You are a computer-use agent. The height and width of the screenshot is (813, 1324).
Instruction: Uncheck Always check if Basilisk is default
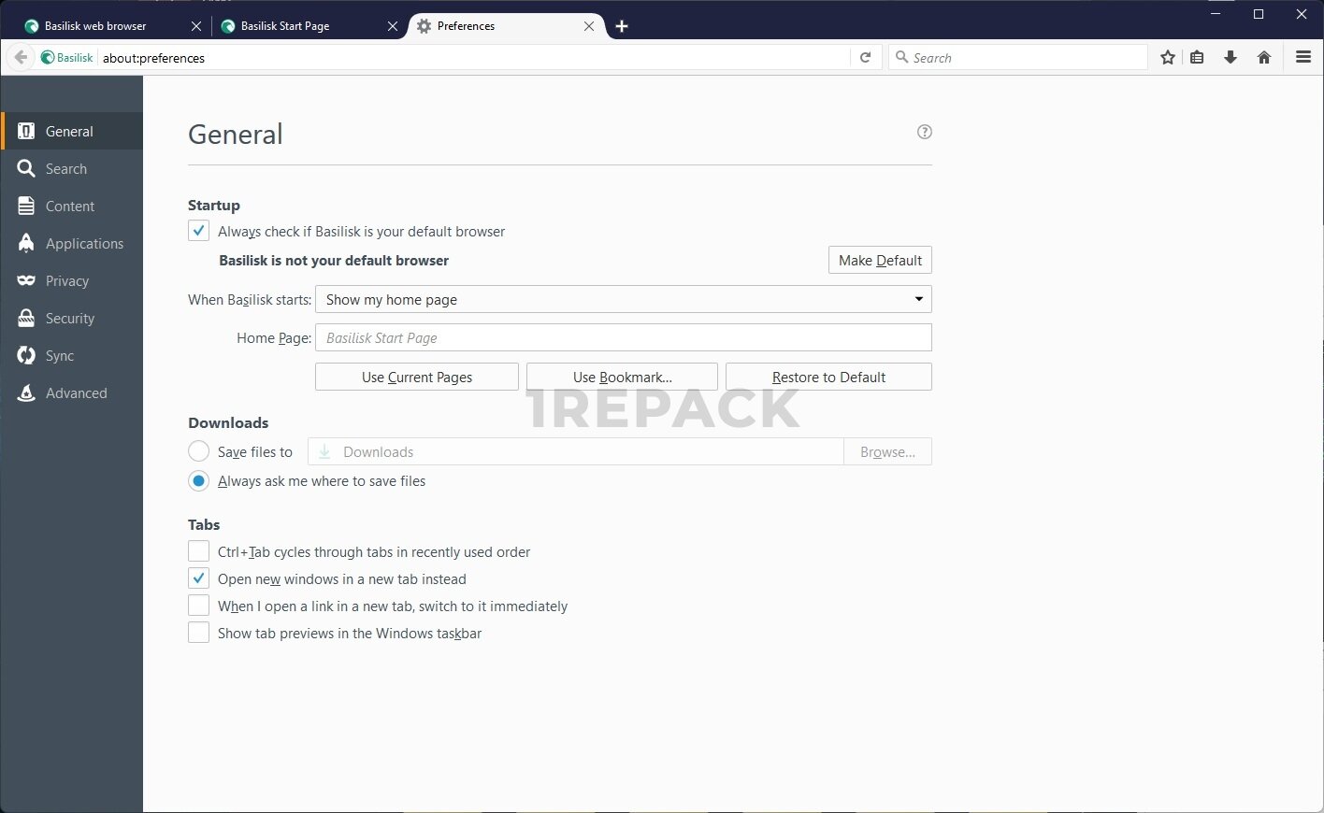[198, 231]
